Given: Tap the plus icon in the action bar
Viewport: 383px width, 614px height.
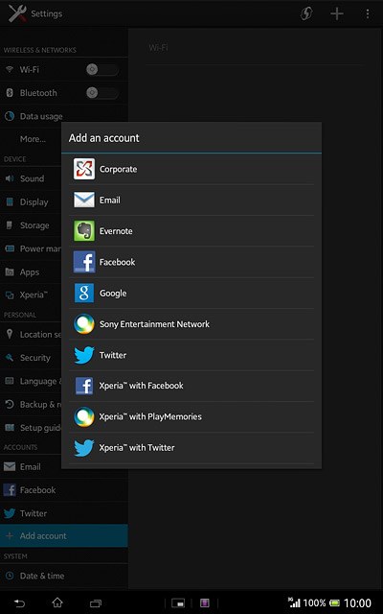Looking at the screenshot, I should click(336, 13).
